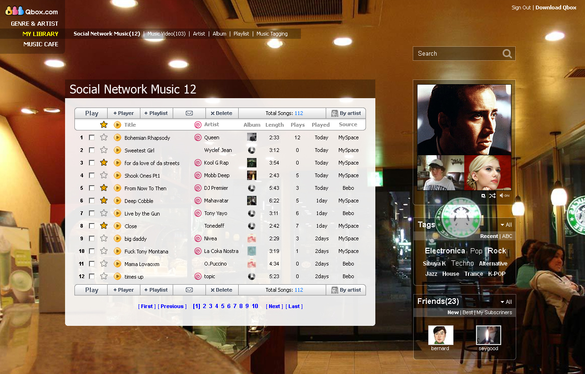The height and width of the screenshot is (374, 585).
Task: Click the Download Qbox link
Action: (556, 7)
